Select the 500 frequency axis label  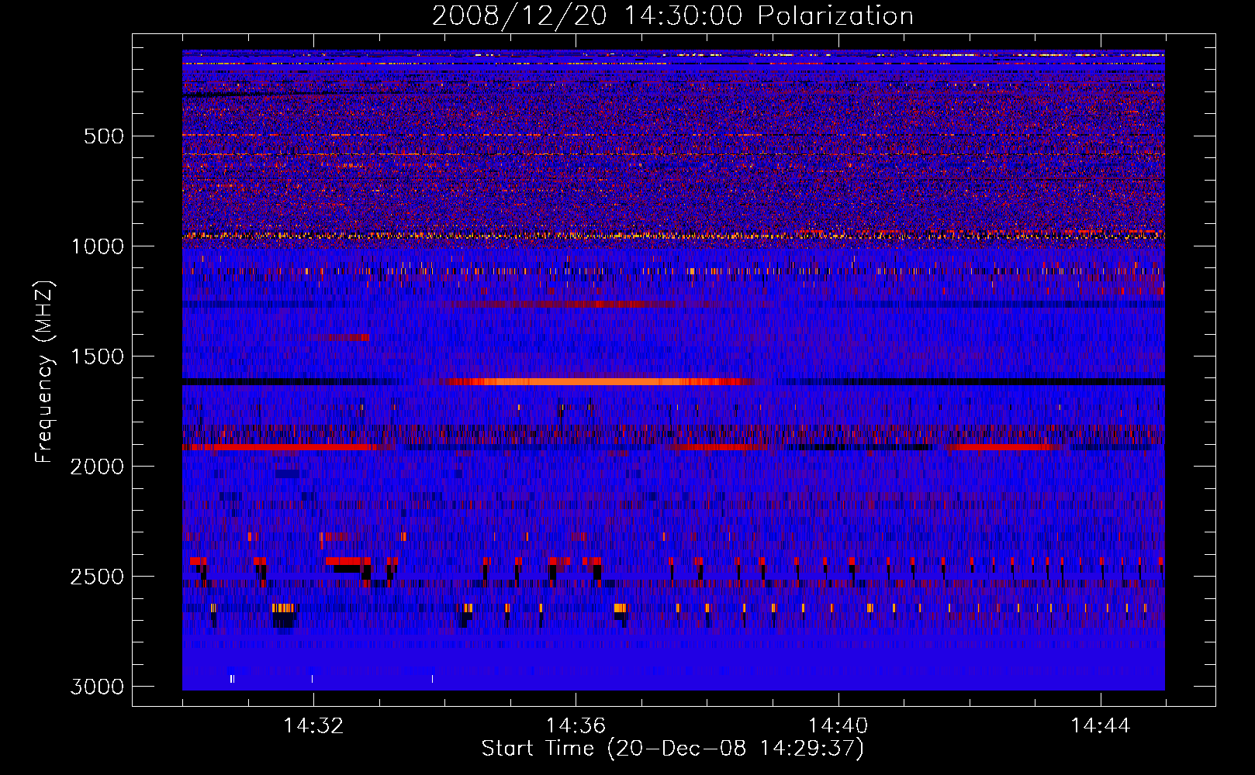104,136
